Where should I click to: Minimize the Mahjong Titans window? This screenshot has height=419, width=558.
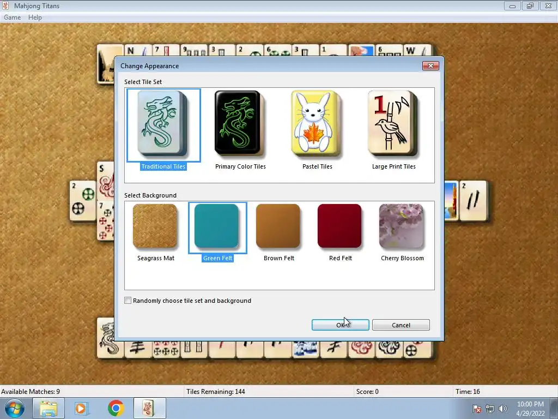pos(512,5)
